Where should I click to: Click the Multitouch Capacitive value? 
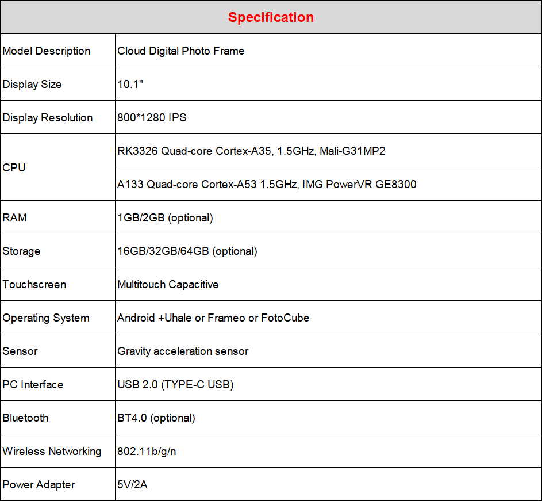coord(168,284)
